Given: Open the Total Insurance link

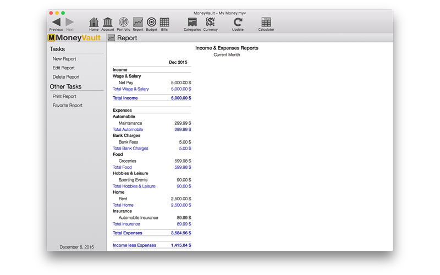Looking at the screenshot, I should (127, 224).
